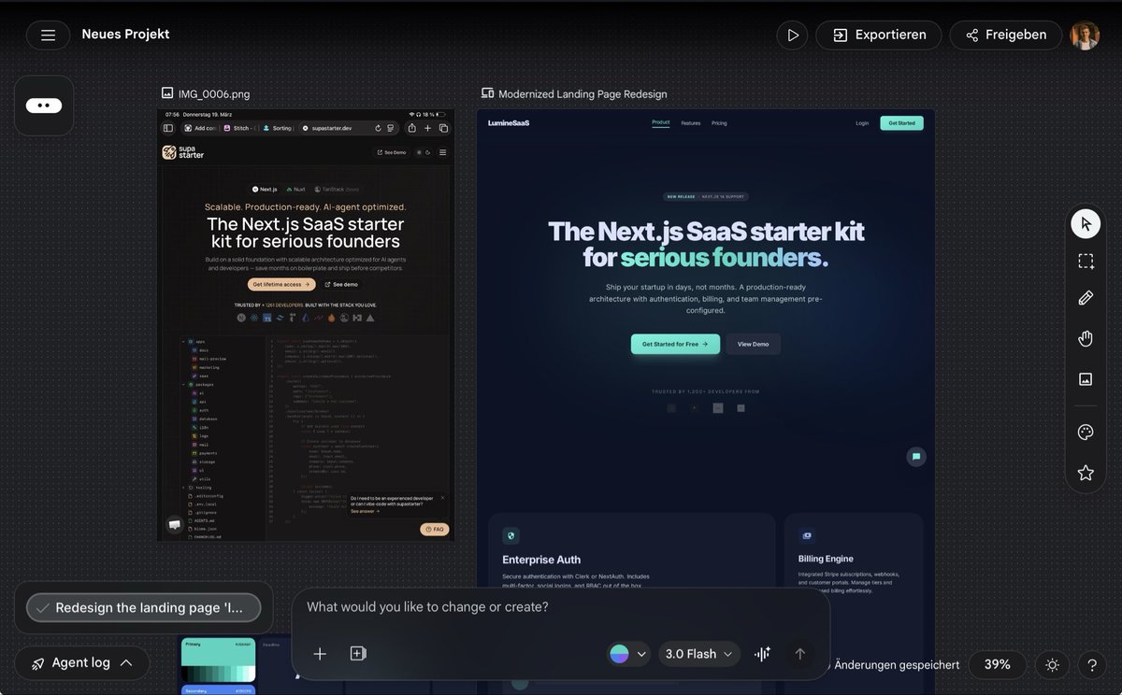Click See answer link in image popup
The width and height of the screenshot is (1122, 695).
[x=366, y=511]
